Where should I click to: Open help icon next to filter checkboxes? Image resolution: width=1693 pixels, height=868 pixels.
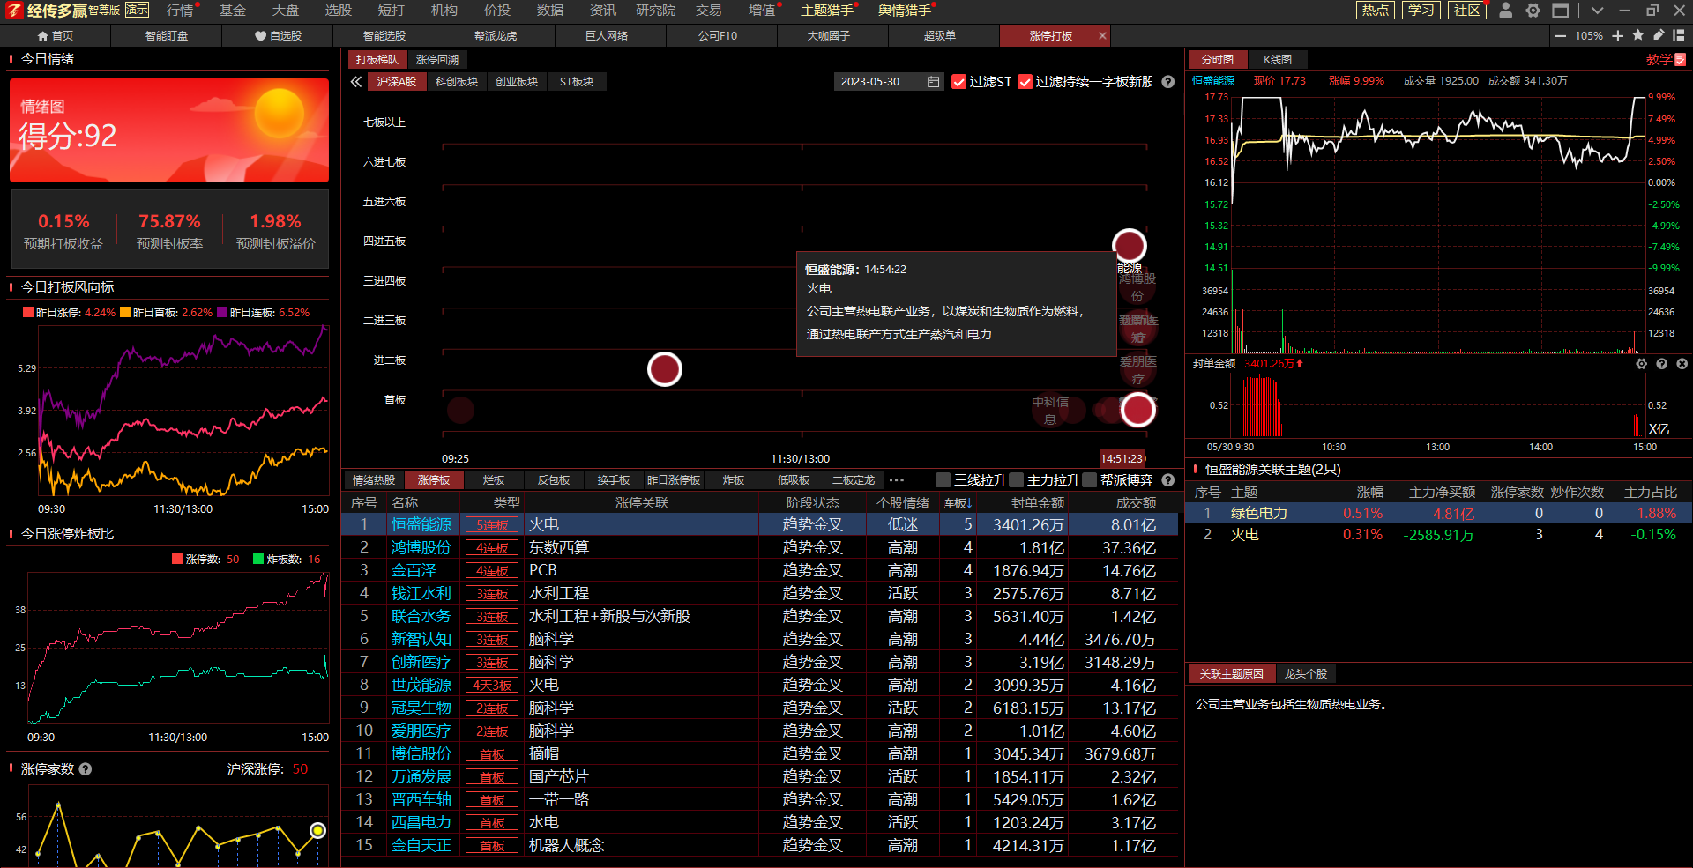coord(1168,82)
